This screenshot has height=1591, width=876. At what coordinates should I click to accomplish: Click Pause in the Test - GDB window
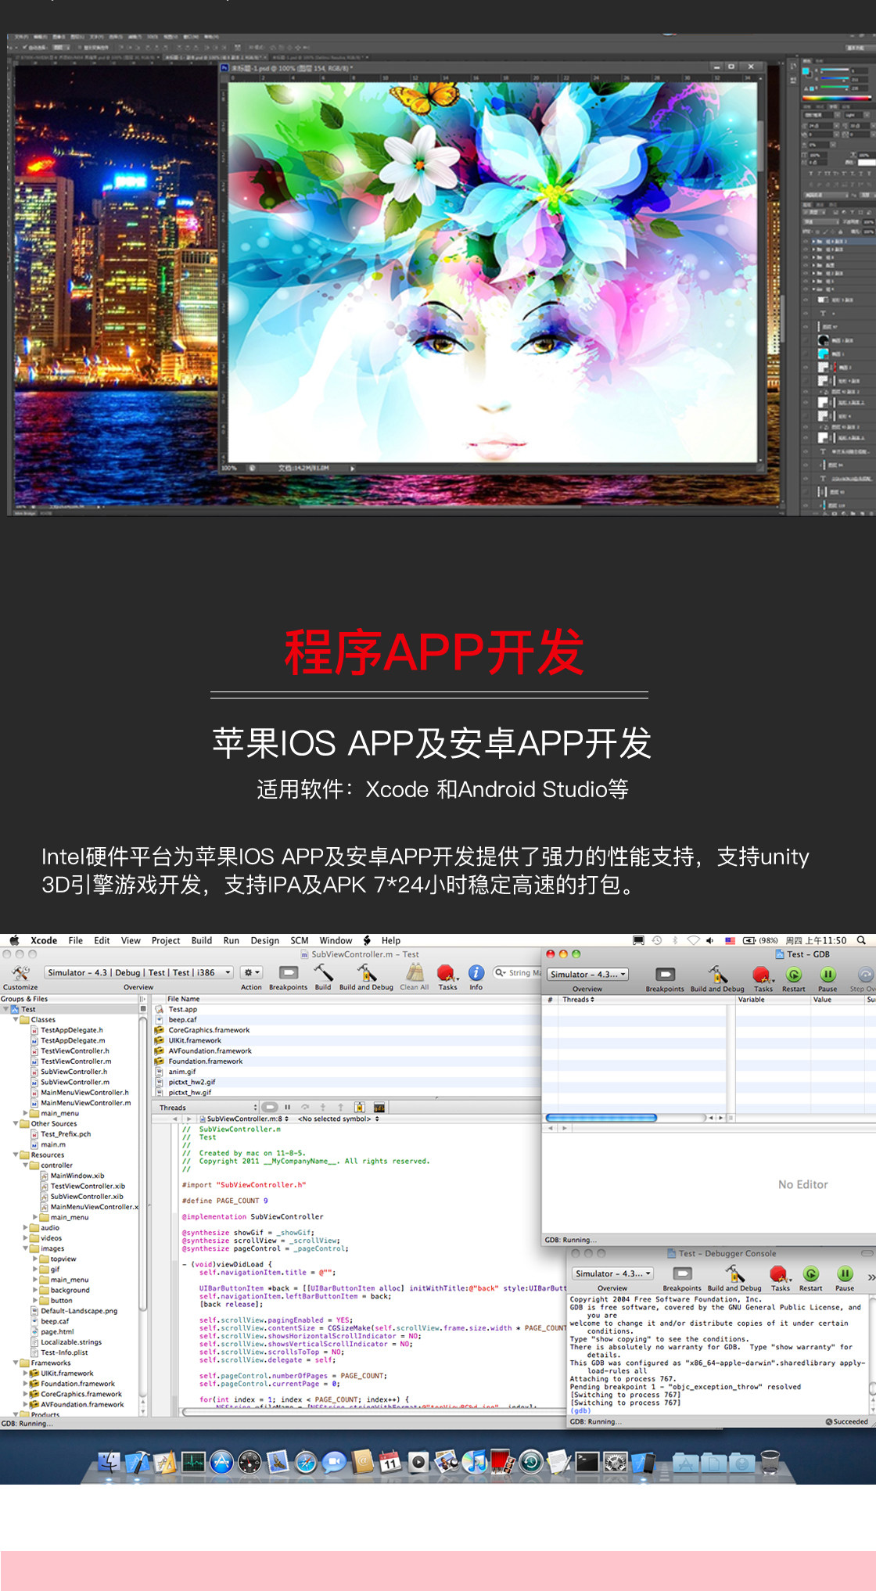coord(828,975)
